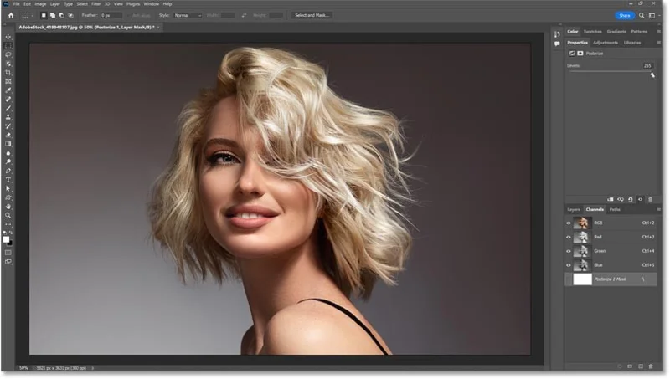This screenshot has width=670, height=379.
Task: Select the Crop tool
Action: click(8, 73)
